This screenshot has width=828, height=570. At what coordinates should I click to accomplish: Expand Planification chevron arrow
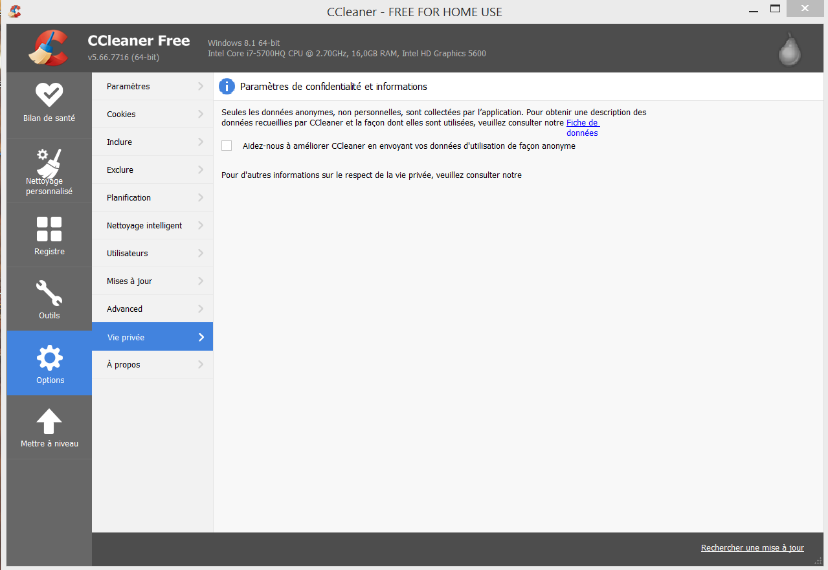[x=201, y=197]
